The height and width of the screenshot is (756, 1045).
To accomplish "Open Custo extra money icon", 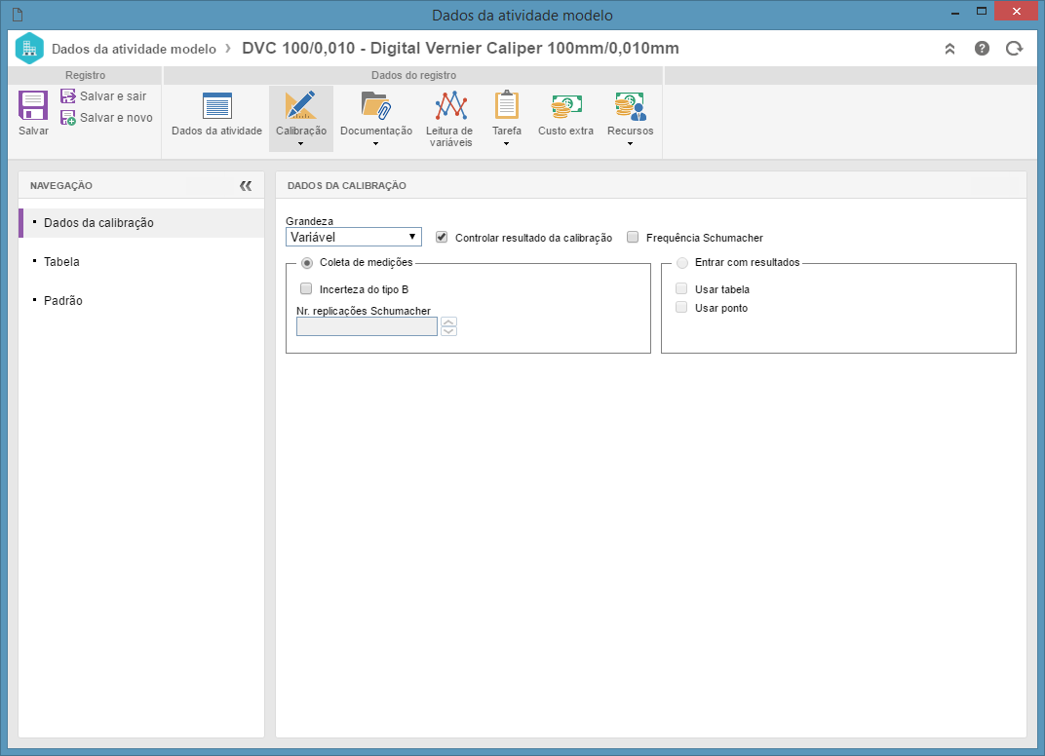I will click(x=565, y=105).
